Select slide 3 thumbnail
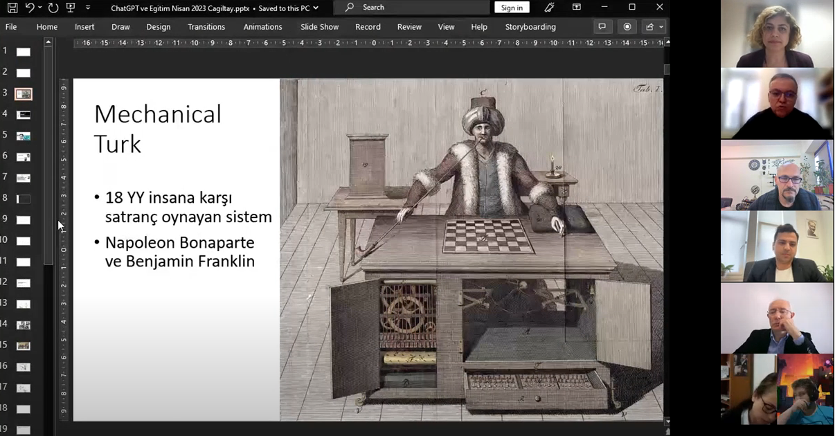835x436 pixels. click(24, 93)
